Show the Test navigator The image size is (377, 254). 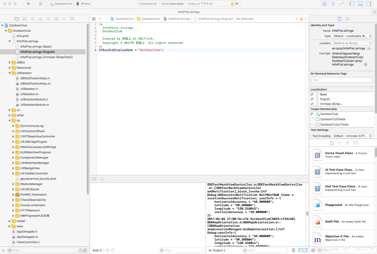point(48,19)
